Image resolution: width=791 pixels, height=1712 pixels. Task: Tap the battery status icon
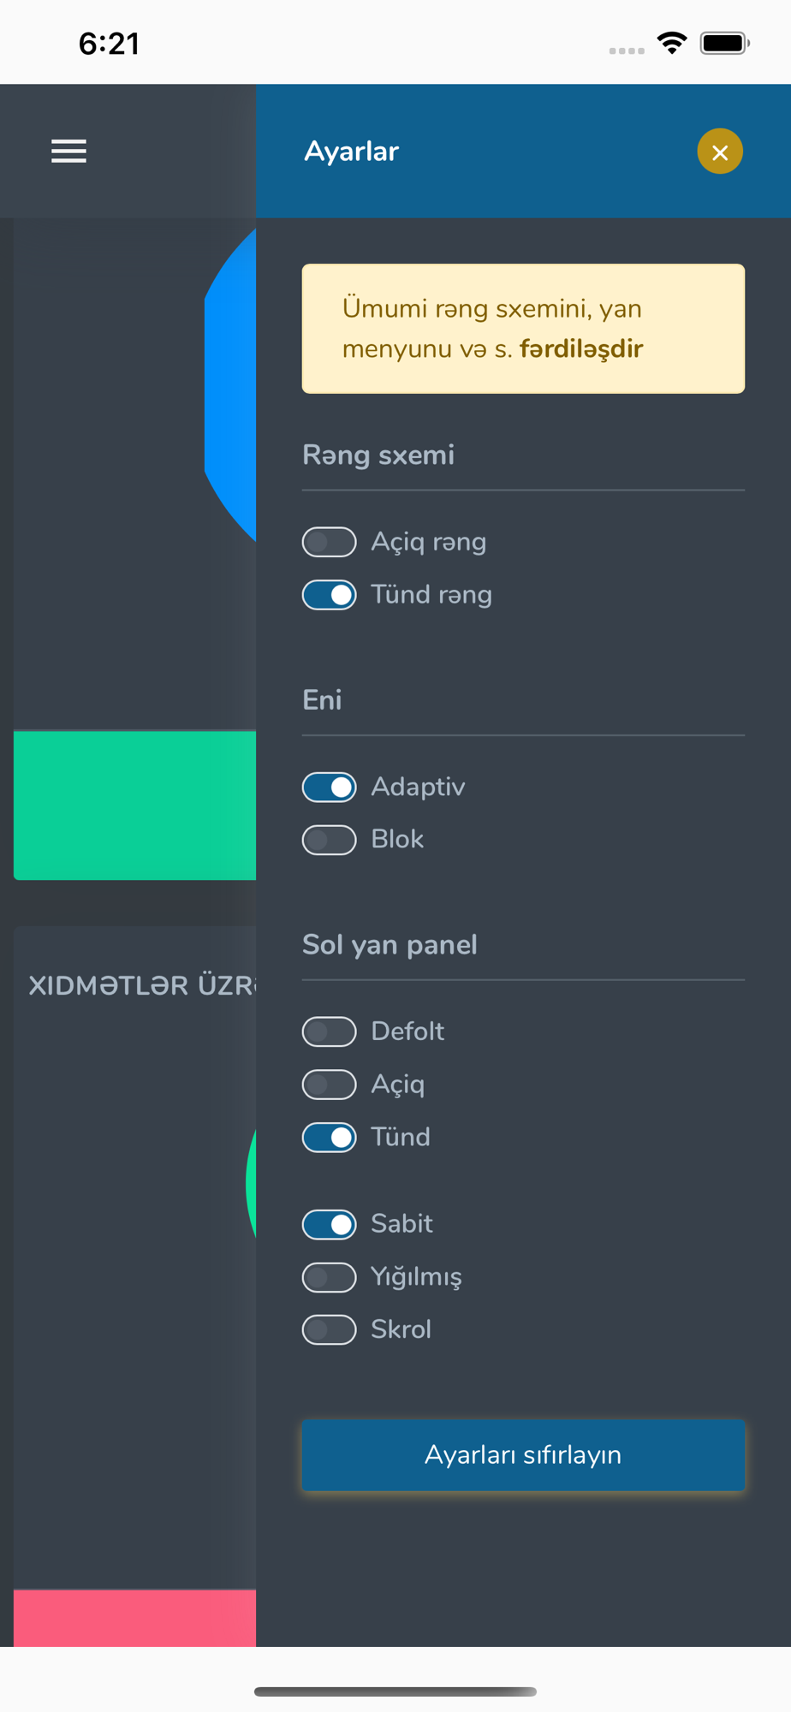[x=724, y=43]
